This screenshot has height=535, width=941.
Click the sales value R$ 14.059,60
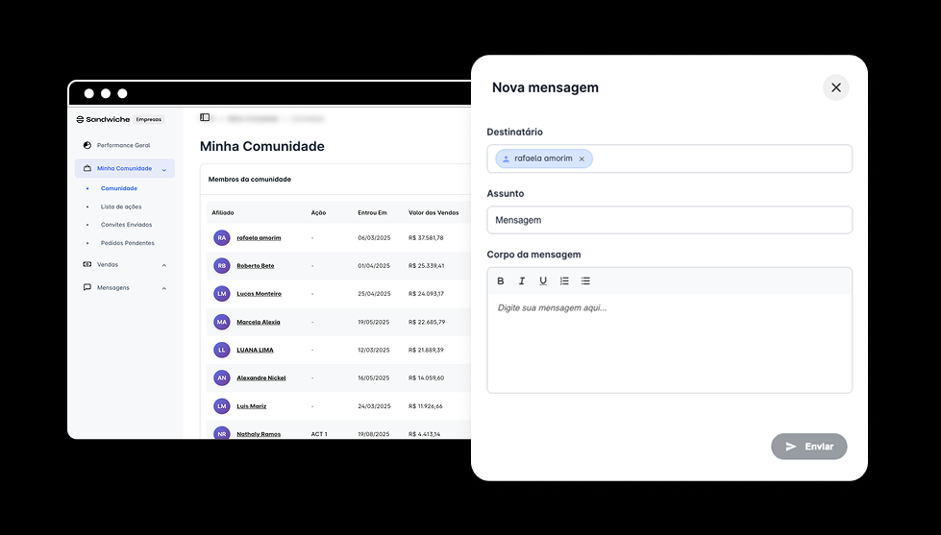(x=426, y=377)
